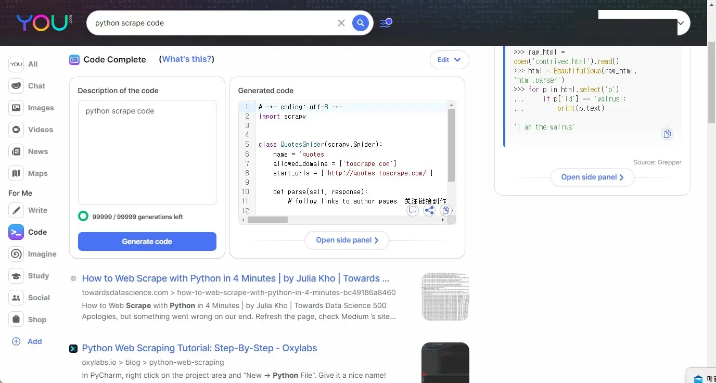Image resolution: width=716 pixels, height=383 pixels.
Task: Click the "import scrapy" code line
Action: click(x=283, y=117)
